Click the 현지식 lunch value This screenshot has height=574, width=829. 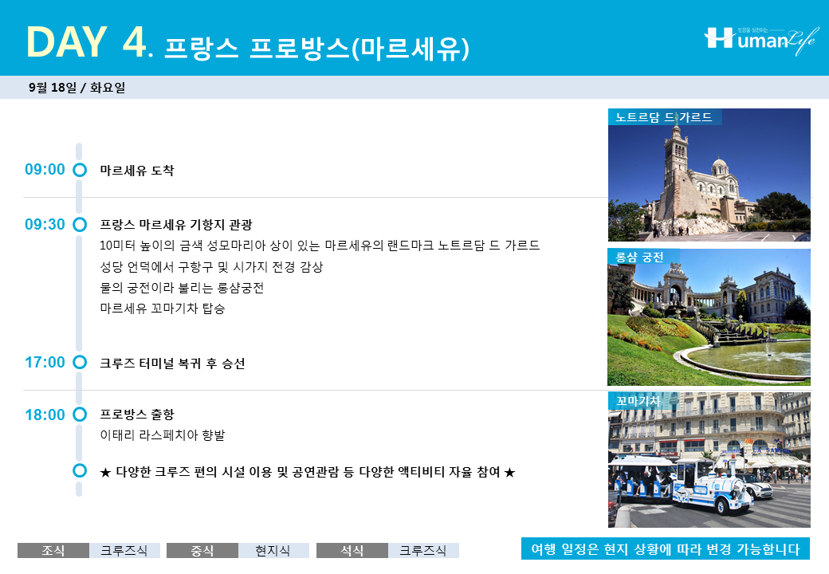point(273,550)
